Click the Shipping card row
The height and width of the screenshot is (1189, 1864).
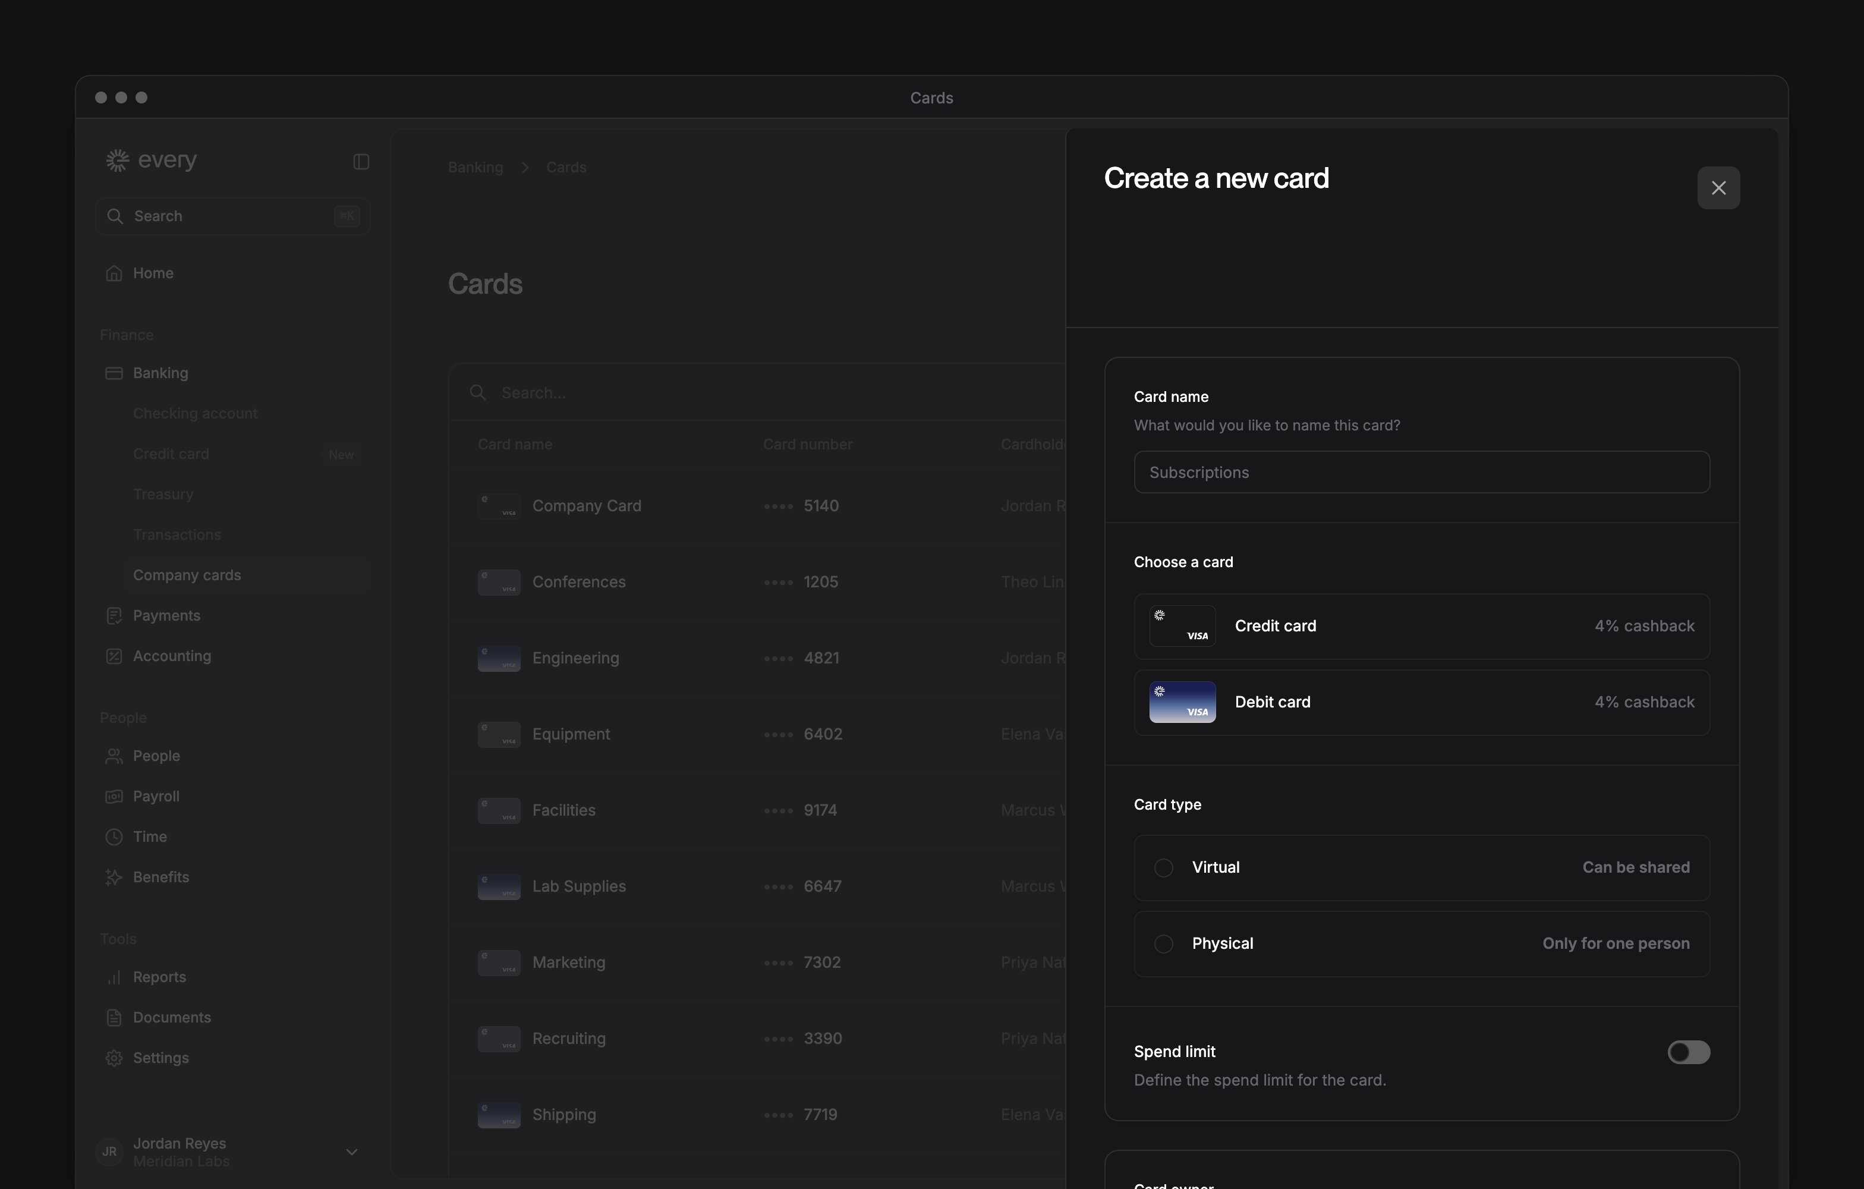758,1115
